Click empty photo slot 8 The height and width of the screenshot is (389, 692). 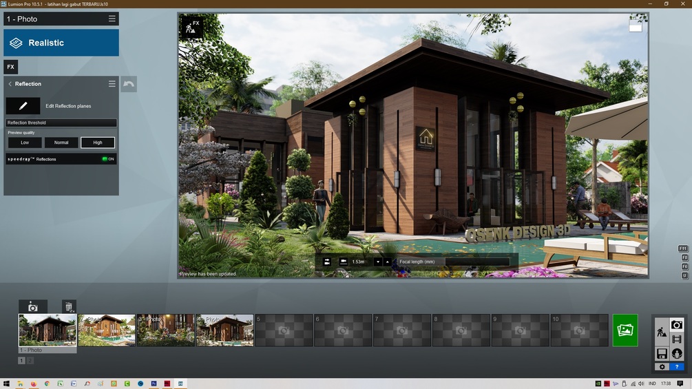(x=461, y=330)
